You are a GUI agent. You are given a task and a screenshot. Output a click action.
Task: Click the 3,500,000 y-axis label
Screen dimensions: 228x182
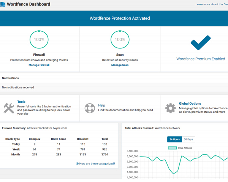coord(132,151)
